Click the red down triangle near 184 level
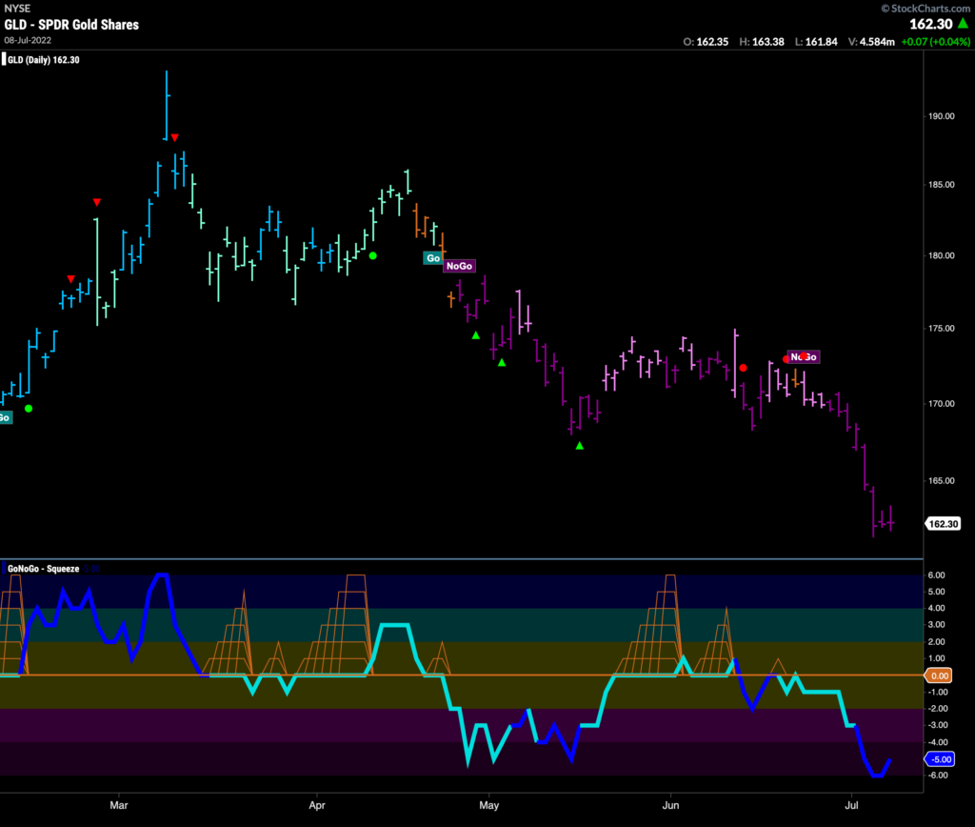 click(x=96, y=202)
